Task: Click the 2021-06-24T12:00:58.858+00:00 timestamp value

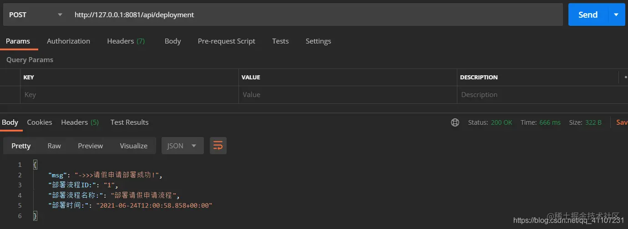Action: tap(154, 205)
